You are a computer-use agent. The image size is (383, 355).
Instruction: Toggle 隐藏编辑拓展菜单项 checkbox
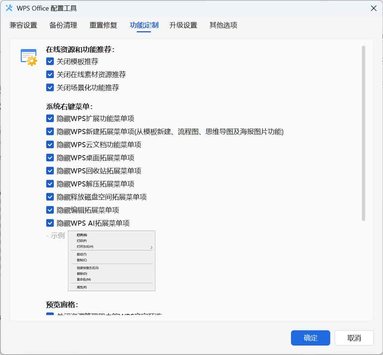pos(50,210)
